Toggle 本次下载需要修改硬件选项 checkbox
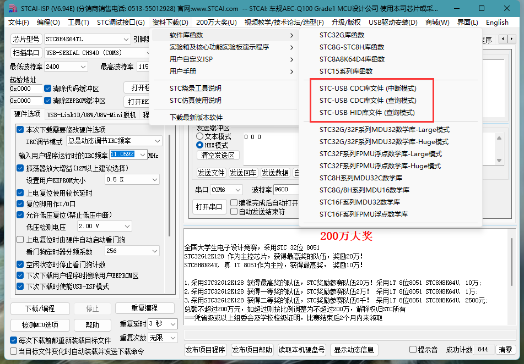524x364 pixels. (20, 129)
